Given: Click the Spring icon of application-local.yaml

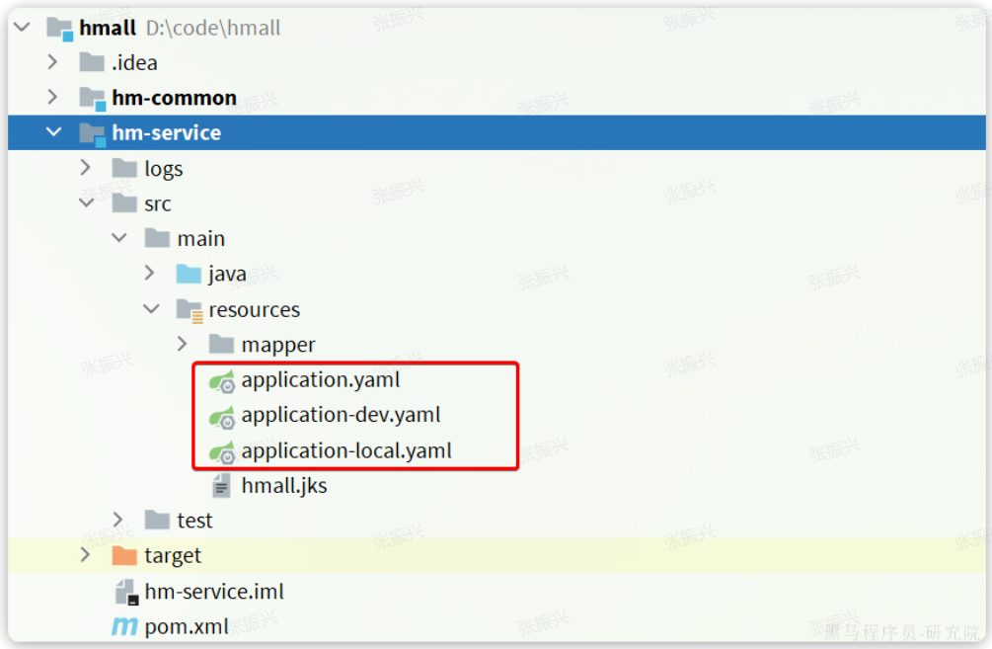Looking at the screenshot, I should [222, 452].
